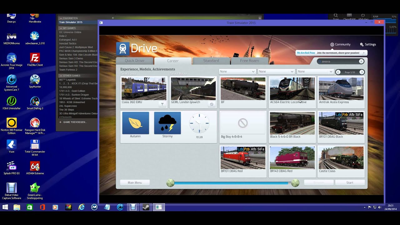The image size is (400, 225).
Task: Click the loco filter funnel icon
Action: click(x=162, y=104)
